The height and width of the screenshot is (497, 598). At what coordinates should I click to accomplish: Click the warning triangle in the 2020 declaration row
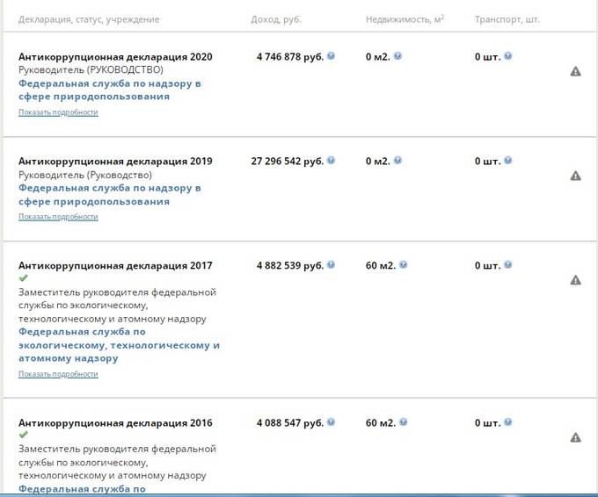(575, 72)
